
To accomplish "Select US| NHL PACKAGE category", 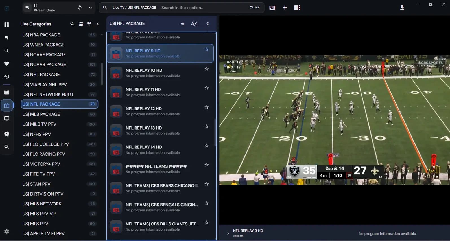I will click(60, 75).
